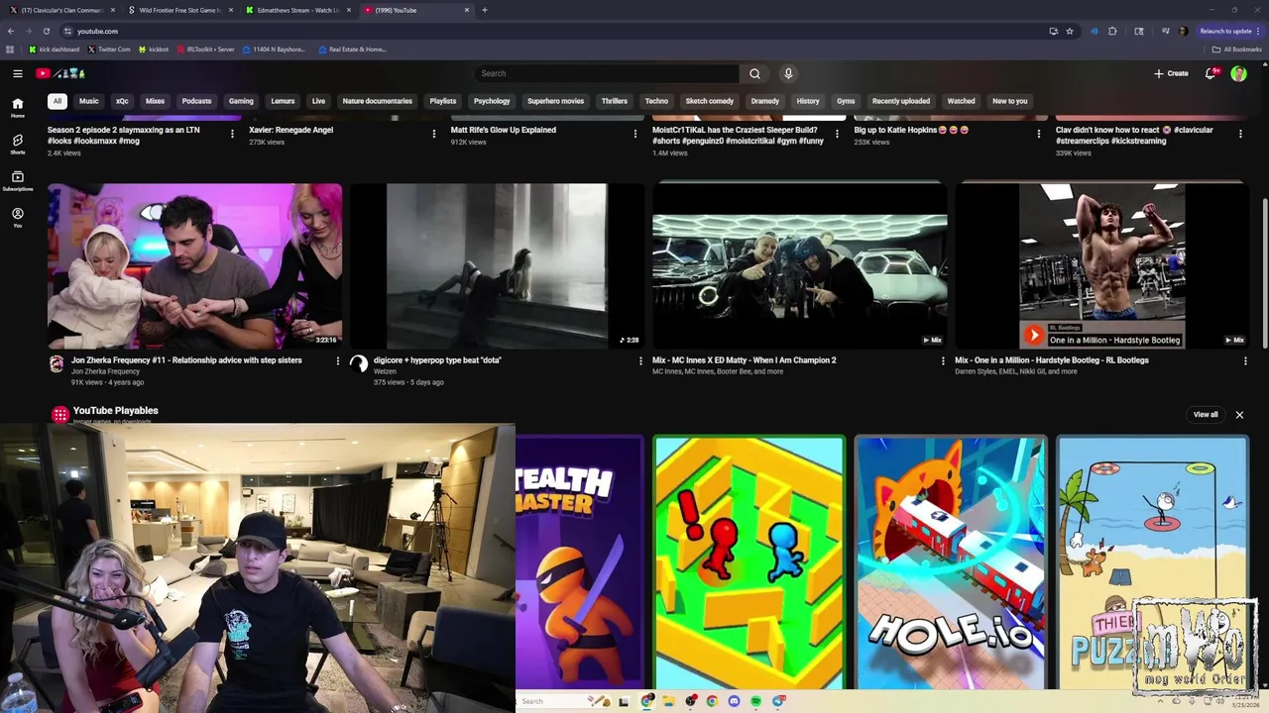Play digicore hyperpop beat video thumbnail
1269x713 pixels.
point(497,265)
